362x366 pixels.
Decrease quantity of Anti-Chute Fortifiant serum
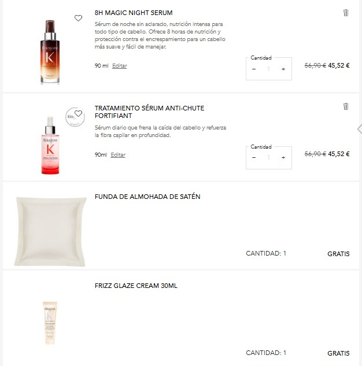coord(254,158)
